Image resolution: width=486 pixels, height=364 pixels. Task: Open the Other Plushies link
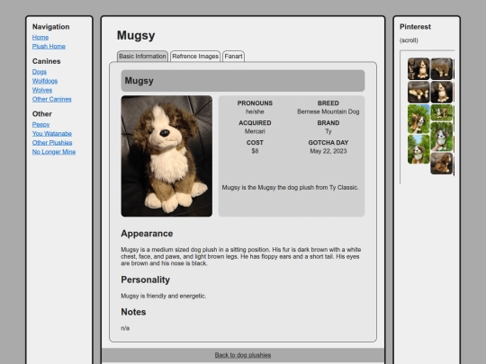(52, 143)
